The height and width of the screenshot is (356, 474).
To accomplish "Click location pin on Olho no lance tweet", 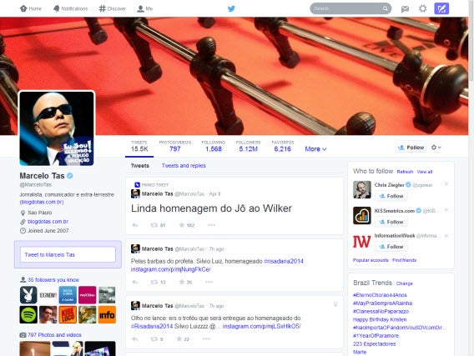I will click(335, 304).
